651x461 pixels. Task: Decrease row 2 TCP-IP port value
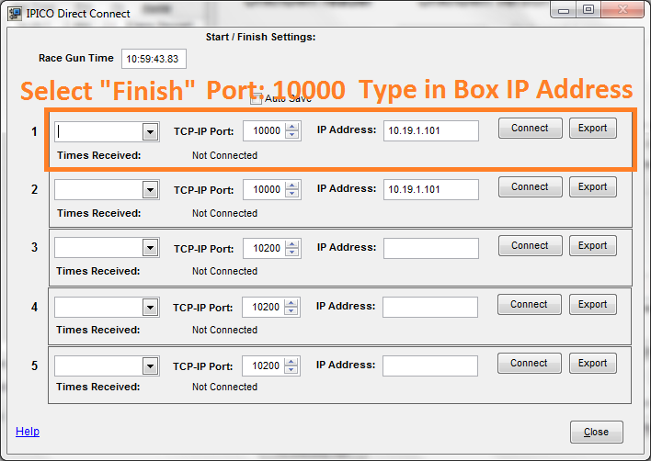(x=292, y=194)
